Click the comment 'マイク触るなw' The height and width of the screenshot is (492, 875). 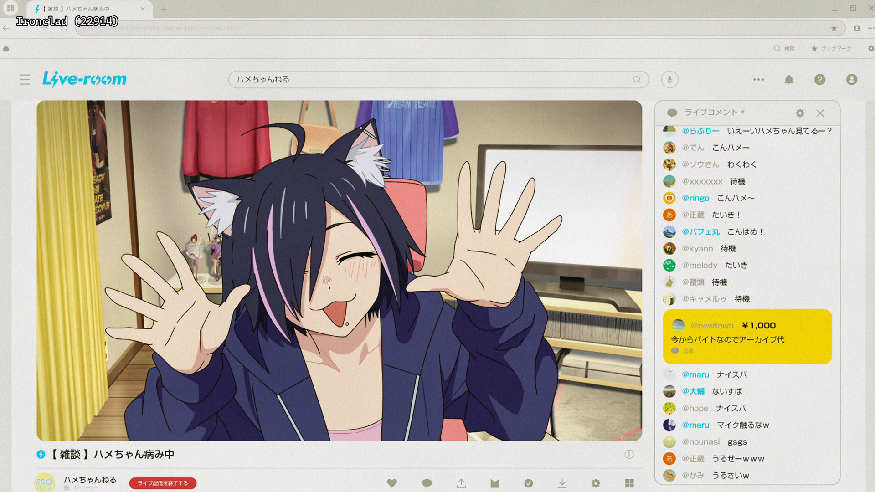point(743,425)
